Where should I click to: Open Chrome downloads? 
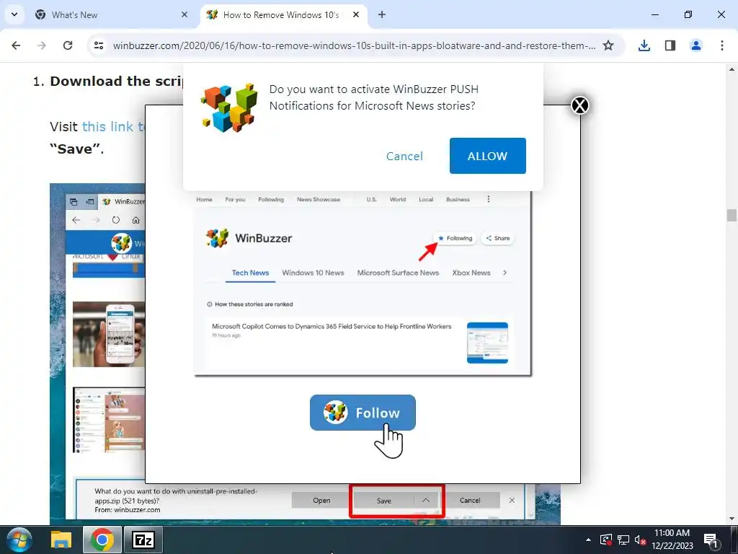coord(644,45)
